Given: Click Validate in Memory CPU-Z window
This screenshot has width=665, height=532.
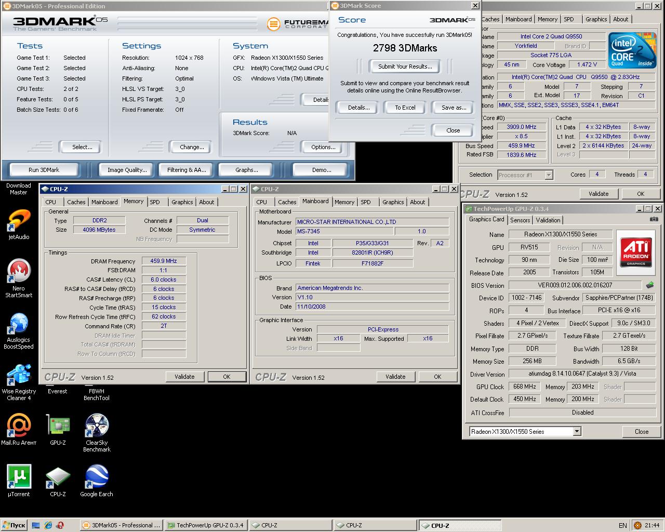Looking at the screenshot, I should coord(184,377).
